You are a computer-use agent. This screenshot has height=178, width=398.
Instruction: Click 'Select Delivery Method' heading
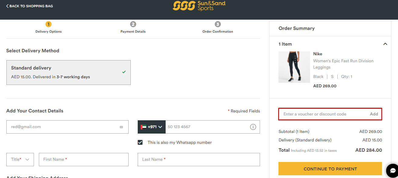tap(33, 51)
